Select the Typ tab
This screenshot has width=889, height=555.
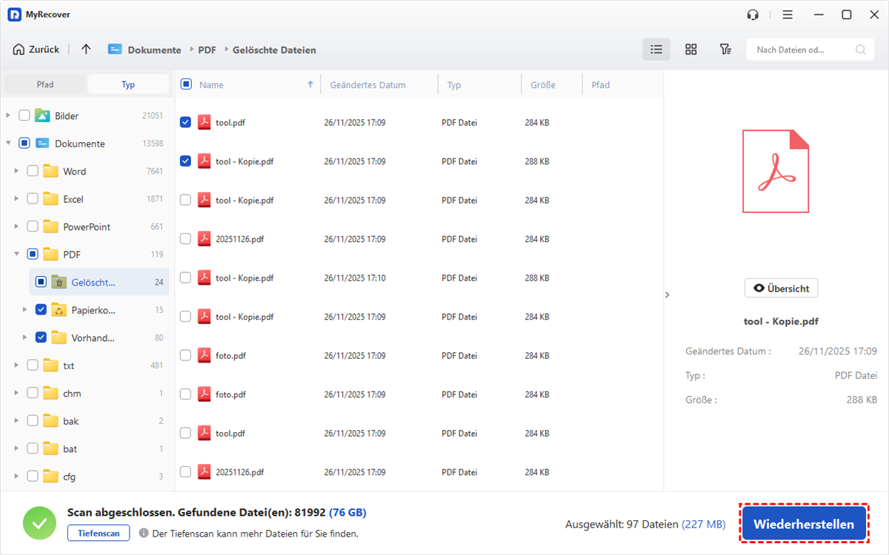pos(128,84)
